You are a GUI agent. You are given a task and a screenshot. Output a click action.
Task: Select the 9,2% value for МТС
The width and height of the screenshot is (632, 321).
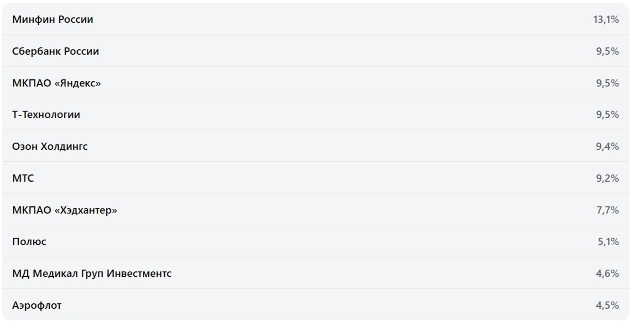click(x=607, y=178)
